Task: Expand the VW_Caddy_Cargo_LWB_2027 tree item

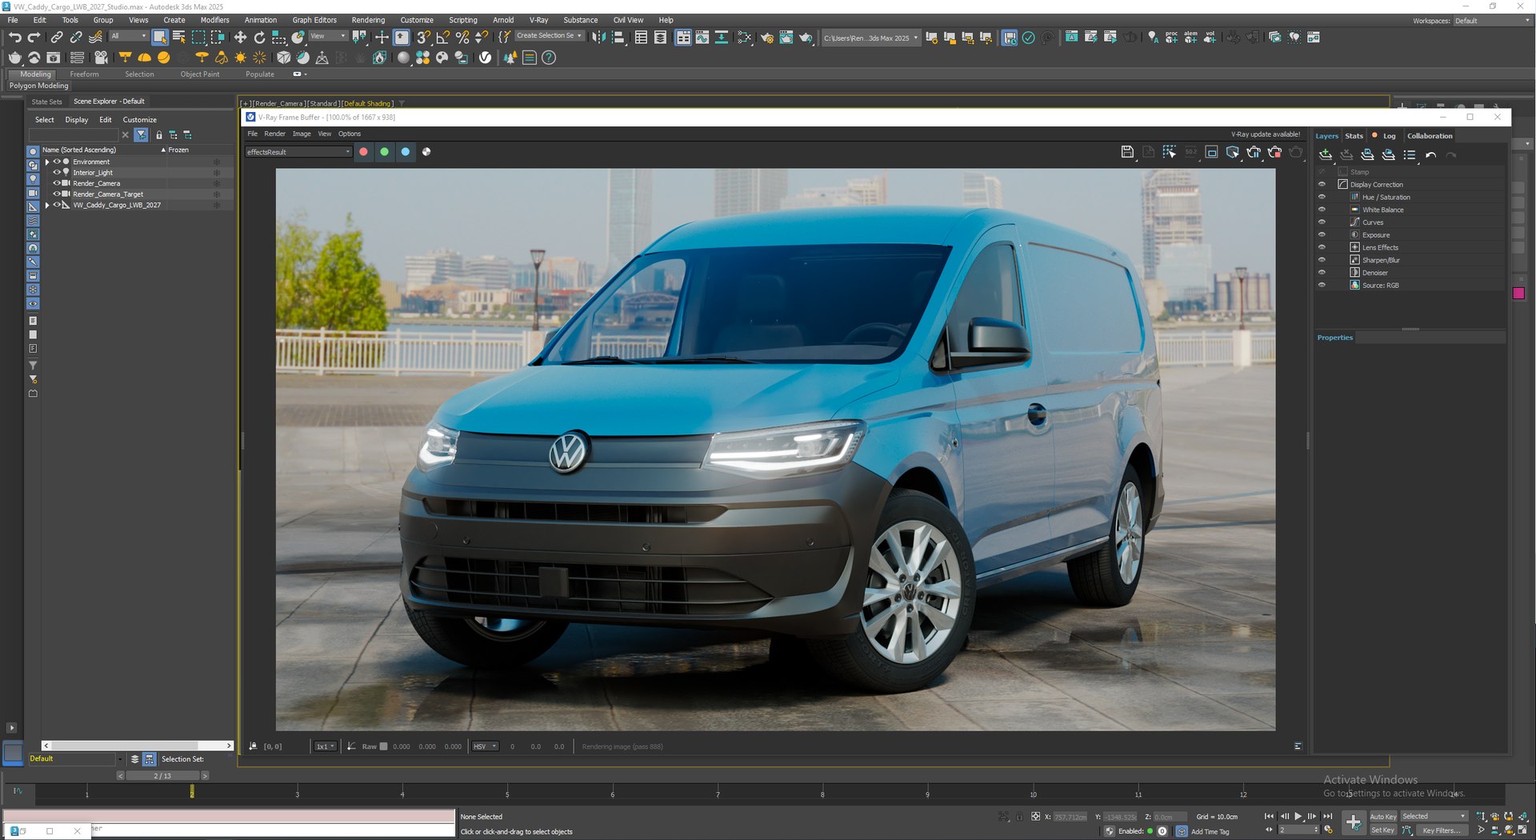Action: click(x=47, y=205)
